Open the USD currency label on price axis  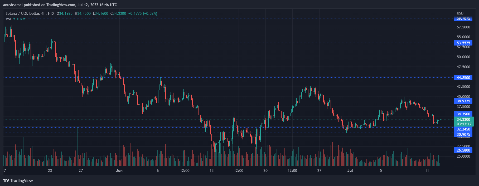pyautogui.click(x=460, y=13)
